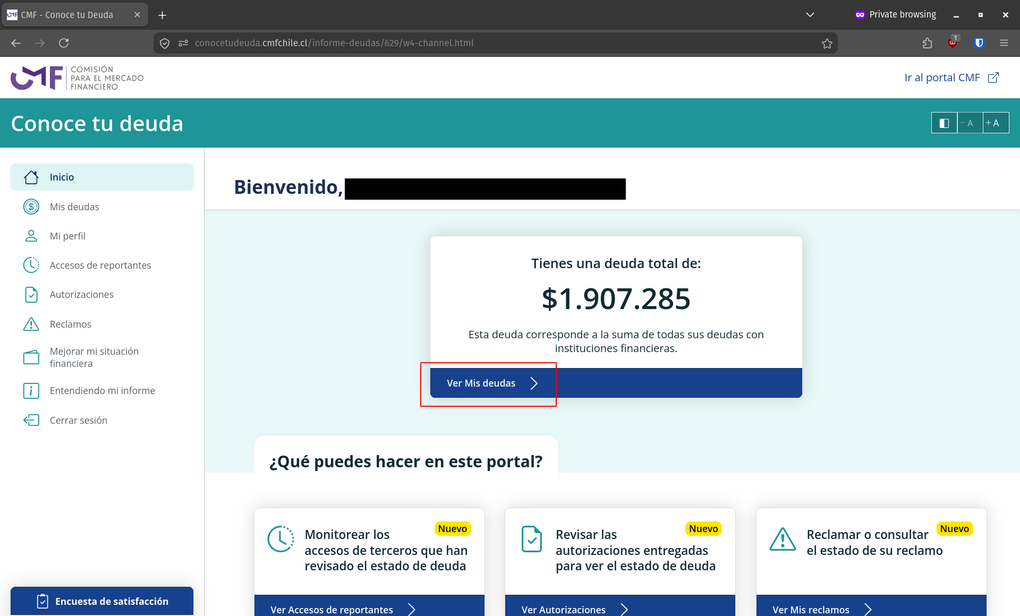Open Autorizaciones document check icon
The image size is (1020, 616).
tap(31, 294)
